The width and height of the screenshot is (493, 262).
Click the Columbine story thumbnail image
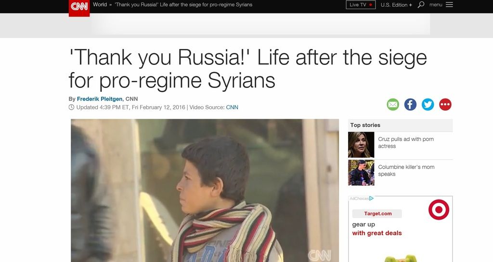(x=361, y=173)
